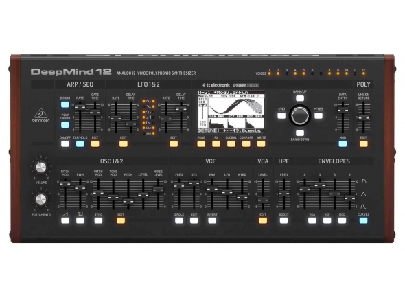Open the VCF EDIT button
This screenshot has height=298, width=405.
[194, 220]
